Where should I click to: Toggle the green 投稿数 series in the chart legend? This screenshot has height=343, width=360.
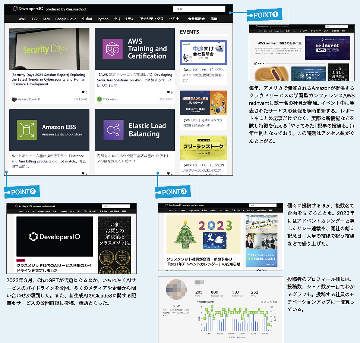[232, 337]
